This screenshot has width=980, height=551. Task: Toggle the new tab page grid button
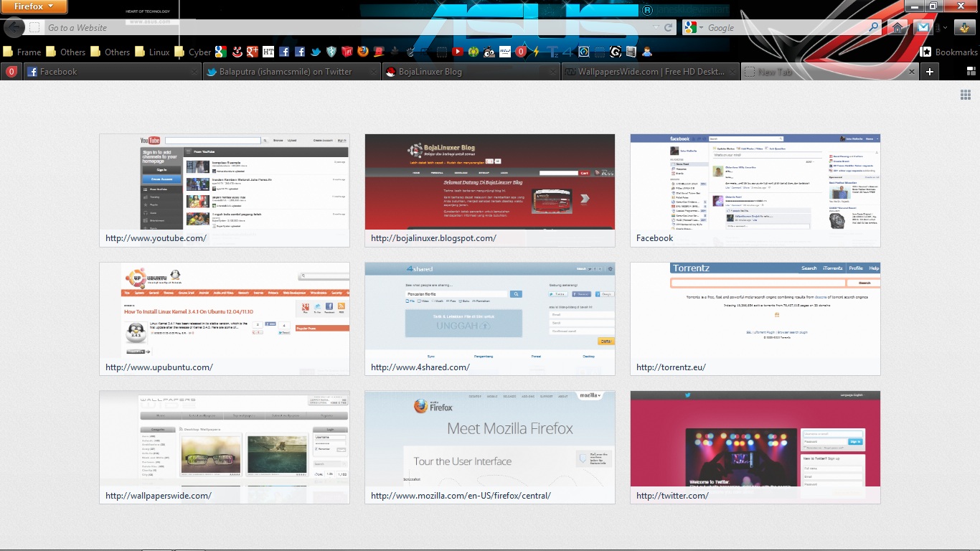(966, 95)
